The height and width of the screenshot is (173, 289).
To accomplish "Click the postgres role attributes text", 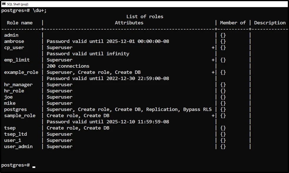I will 129,109.
